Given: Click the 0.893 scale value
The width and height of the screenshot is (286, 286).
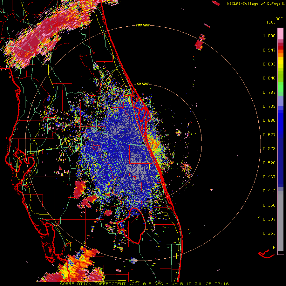Looking at the screenshot, I should point(269,64).
